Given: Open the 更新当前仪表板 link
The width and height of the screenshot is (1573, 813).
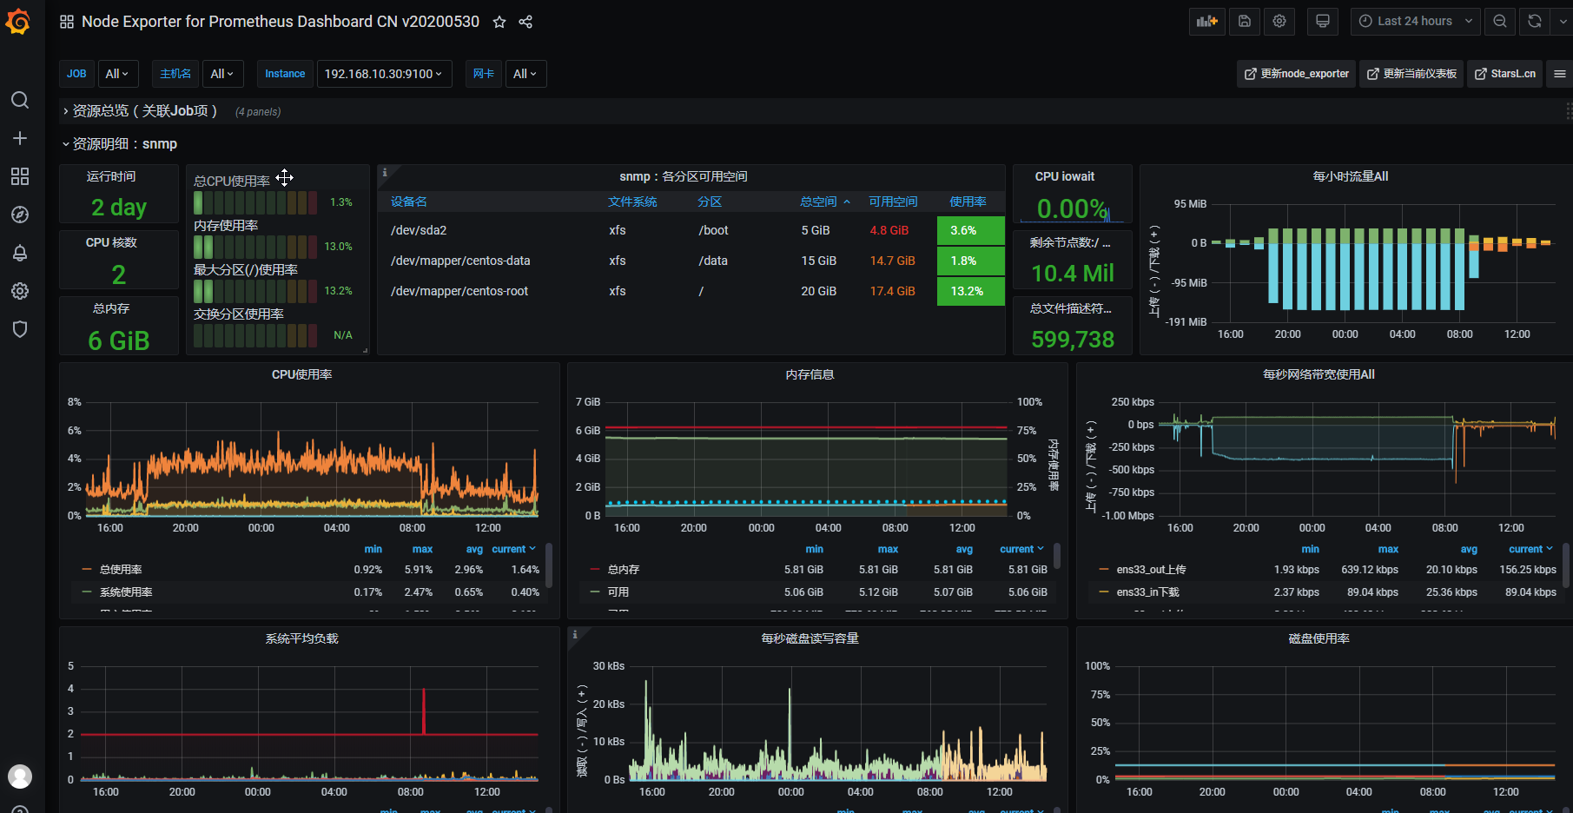Looking at the screenshot, I should pyautogui.click(x=1411, y=74).
